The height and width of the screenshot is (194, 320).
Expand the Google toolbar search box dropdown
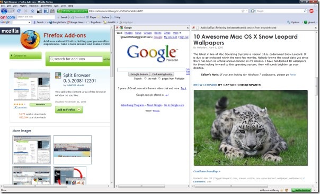click(29, 22)
